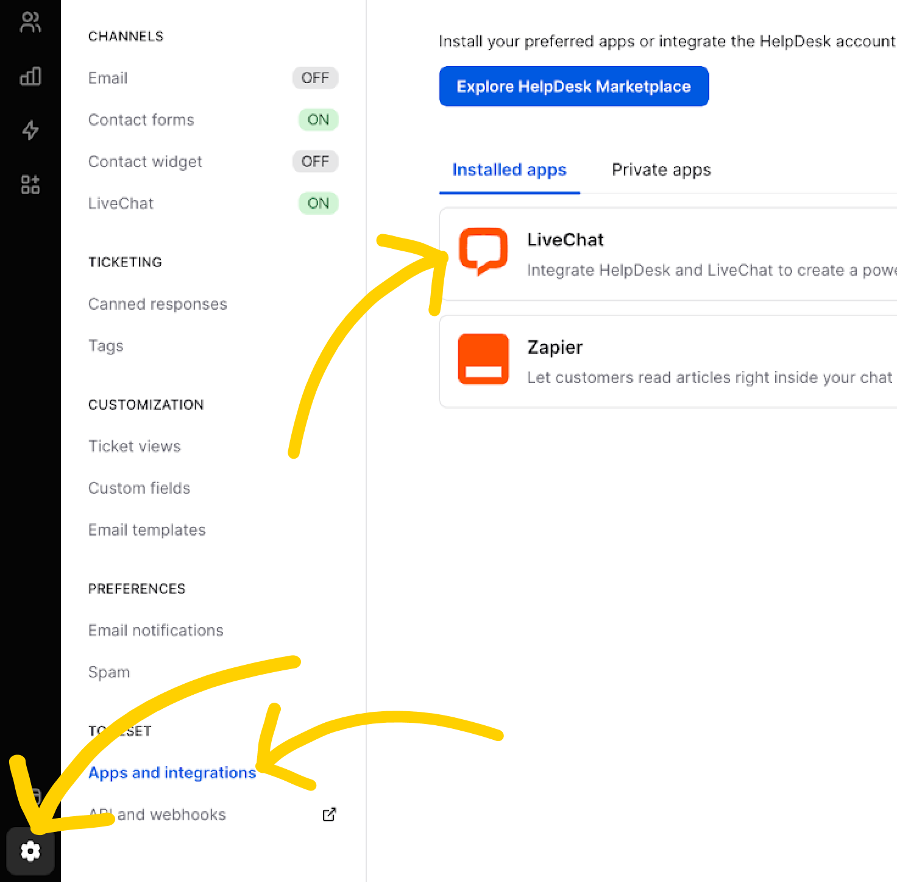
Task: Toggle the LiveChat channel ON badge
Action: pos(318,203)
